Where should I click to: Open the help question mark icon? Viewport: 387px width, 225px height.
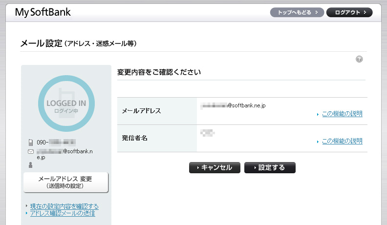pyautogui.click(x=359, y=59)
